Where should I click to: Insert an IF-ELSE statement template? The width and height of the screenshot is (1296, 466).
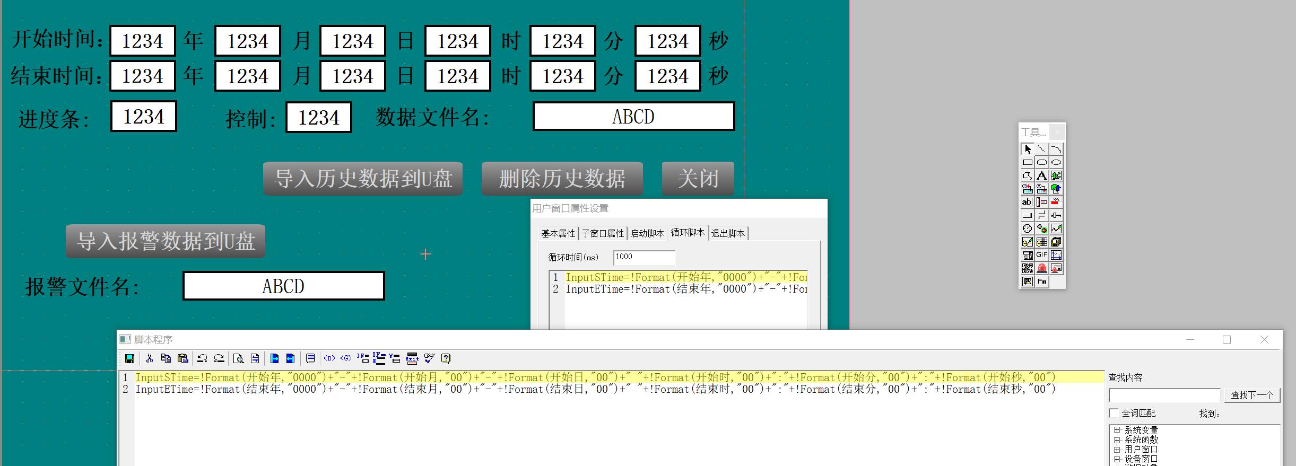[x=379, y=358]
